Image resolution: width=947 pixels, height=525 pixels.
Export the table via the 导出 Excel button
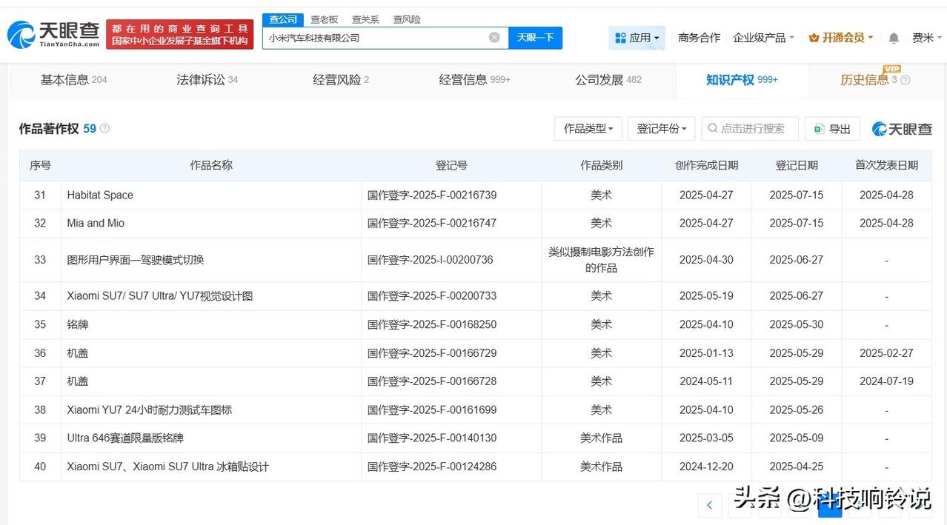[832, 129]
